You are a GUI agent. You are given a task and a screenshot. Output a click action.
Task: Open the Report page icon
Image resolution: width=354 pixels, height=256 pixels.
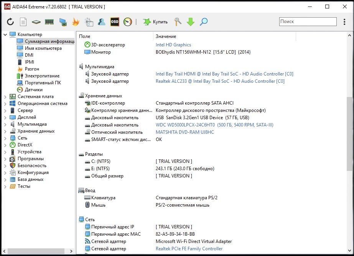pos(23,22)
